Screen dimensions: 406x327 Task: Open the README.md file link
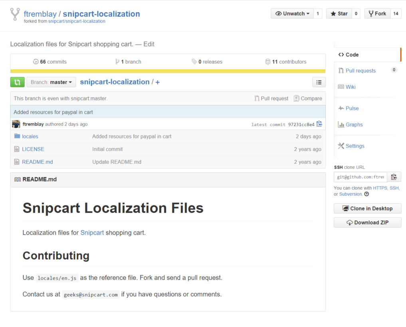coord(37,162)
